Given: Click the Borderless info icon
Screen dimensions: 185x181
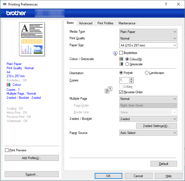Looking at the screenshot, I should (115, 53).
